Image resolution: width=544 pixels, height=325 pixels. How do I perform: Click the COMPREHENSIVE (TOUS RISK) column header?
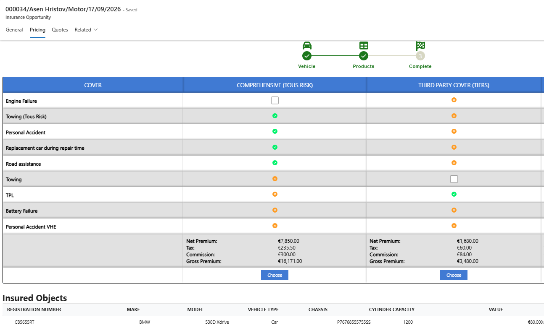point(275,85)
